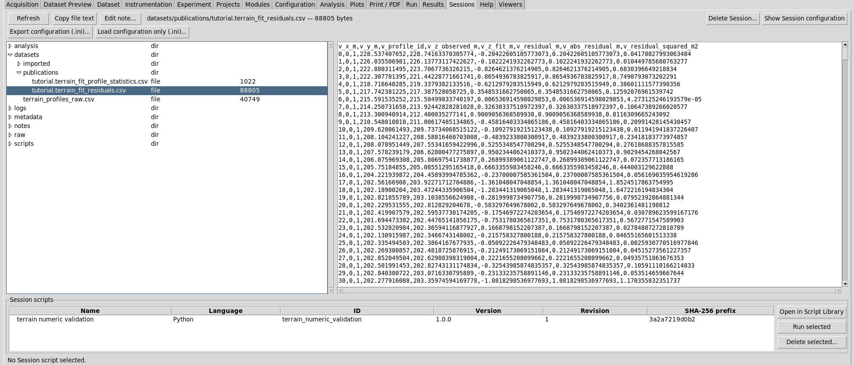The height and width of the screenshot is (365, 854).
Task: Sort session scripts by Language column
Action: (226, 311)
